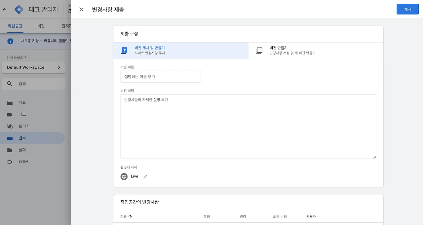Focus the 버전 설명 text area
The width and height of the screenshot is (423, 225).
click(248, 127)
